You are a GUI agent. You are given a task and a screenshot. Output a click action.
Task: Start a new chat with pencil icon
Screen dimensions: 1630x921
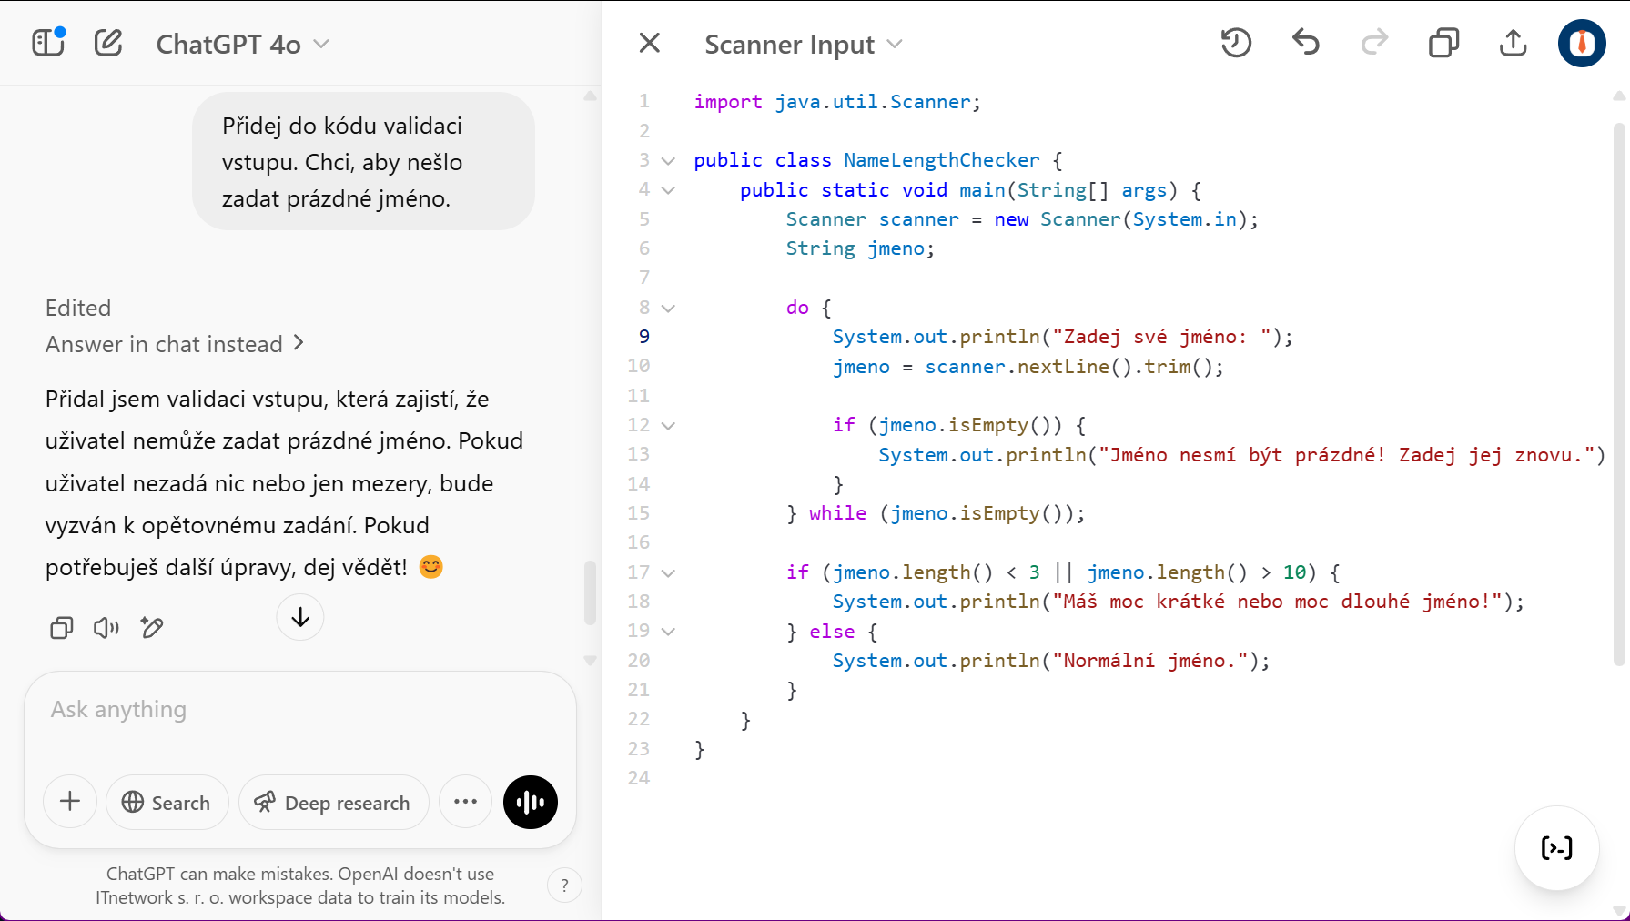tap(108, 43)
